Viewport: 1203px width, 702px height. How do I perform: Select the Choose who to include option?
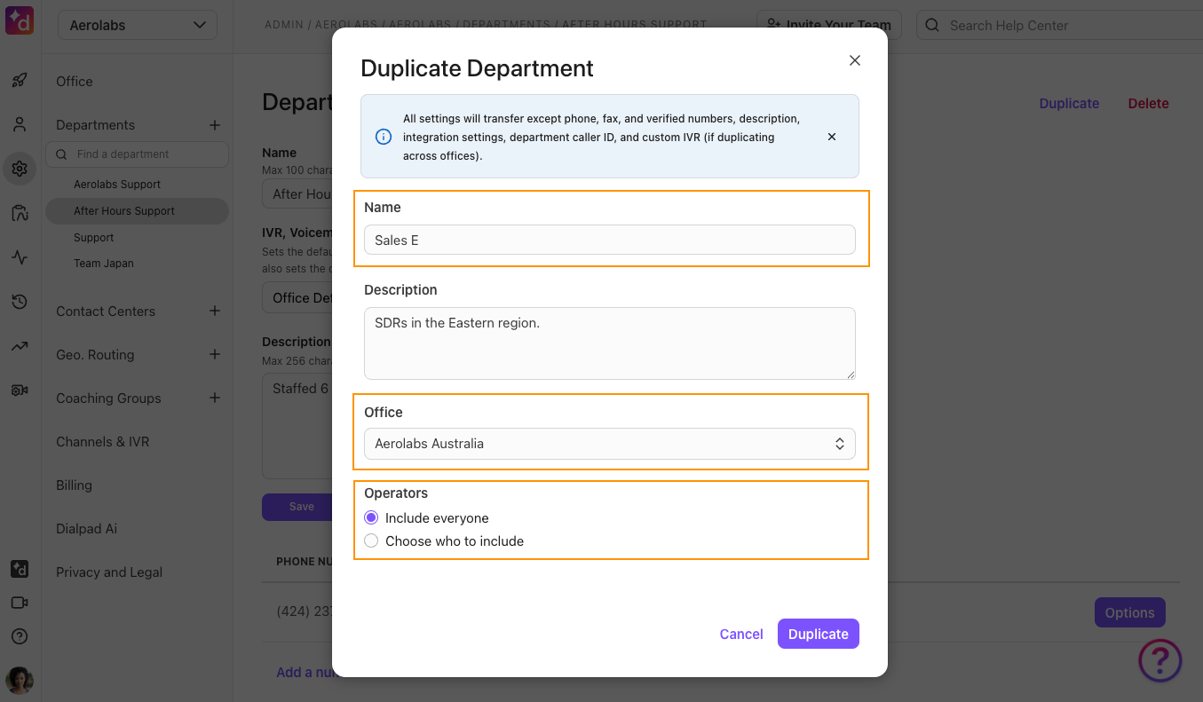[x=371, y=540]
